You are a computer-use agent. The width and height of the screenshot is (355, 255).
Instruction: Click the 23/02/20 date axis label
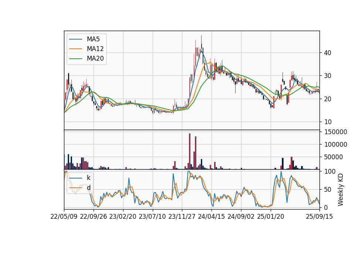[123, 217]
